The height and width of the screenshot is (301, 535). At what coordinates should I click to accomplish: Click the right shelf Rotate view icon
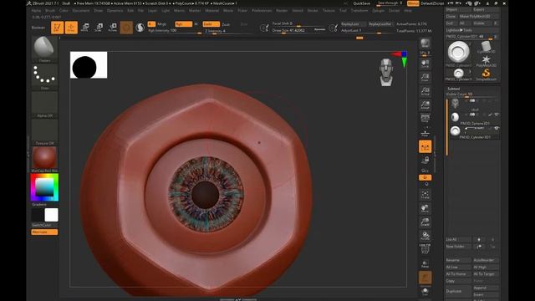click(425, 236)
